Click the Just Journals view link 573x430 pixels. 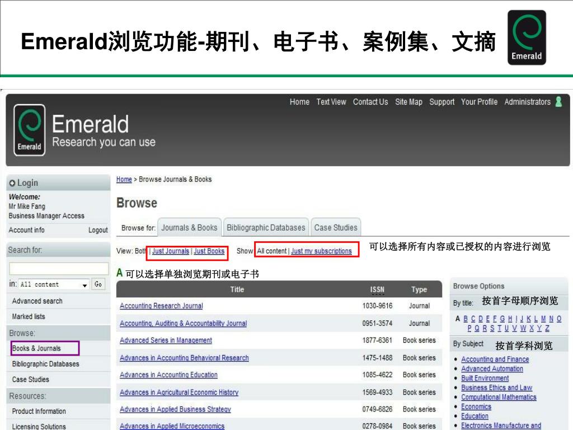171,251
